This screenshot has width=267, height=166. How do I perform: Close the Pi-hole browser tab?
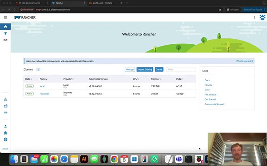47,3
